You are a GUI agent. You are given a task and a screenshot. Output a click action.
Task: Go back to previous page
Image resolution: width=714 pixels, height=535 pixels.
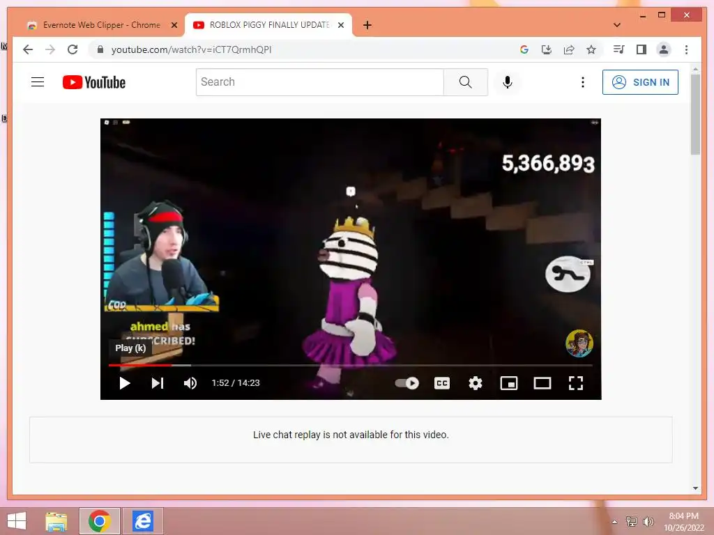28,49
